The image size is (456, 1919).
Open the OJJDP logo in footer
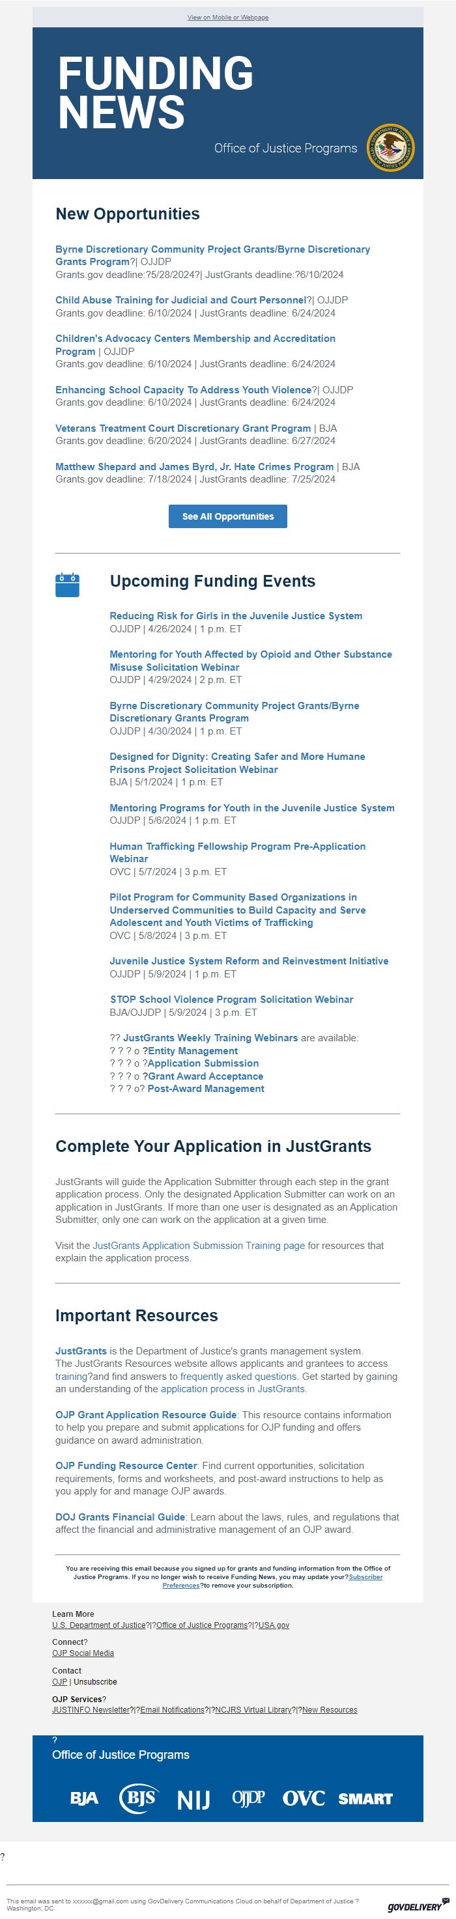[248, 1798]
